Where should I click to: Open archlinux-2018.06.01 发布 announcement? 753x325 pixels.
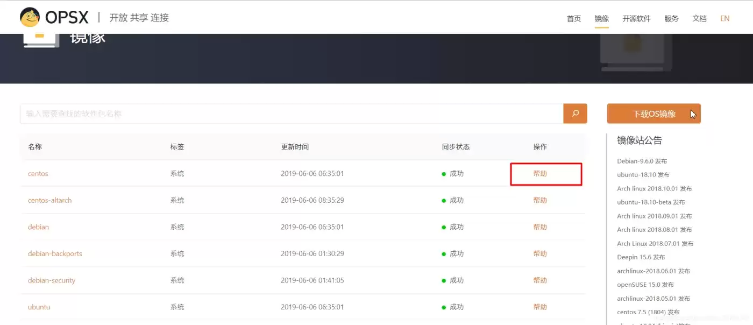(x=653, y=271)
